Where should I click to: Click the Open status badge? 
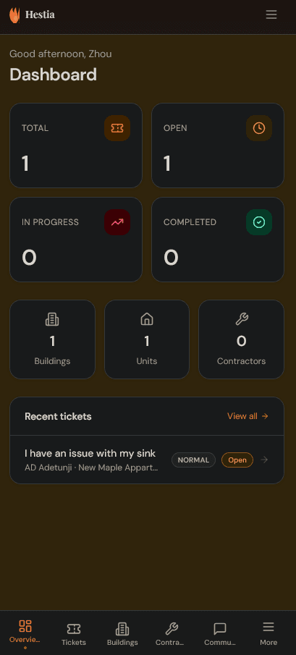click(237, 460)
